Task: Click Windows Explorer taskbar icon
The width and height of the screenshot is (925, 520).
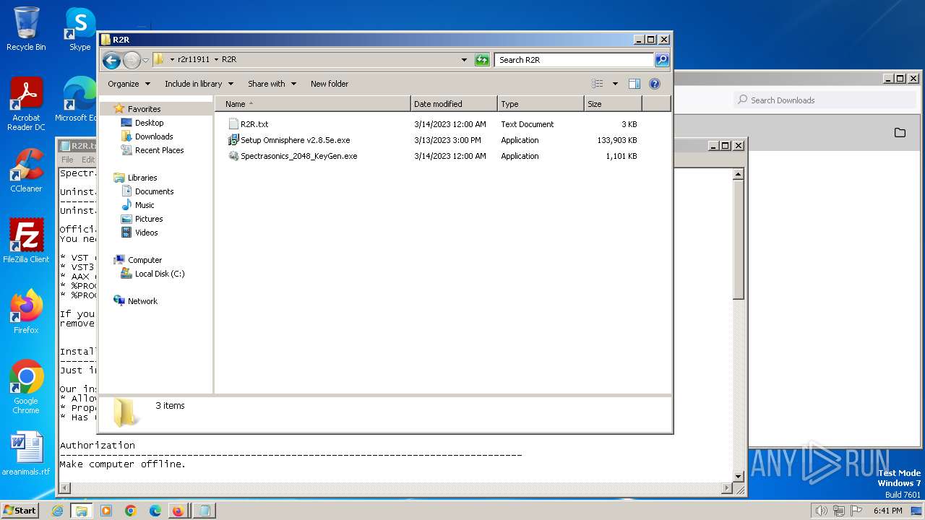Action: [82, 511]
